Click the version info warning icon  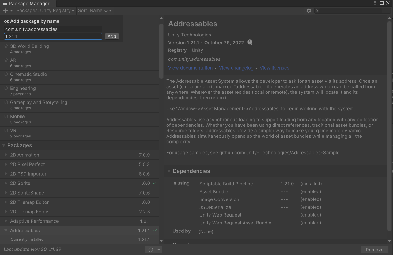pos(250,42)
